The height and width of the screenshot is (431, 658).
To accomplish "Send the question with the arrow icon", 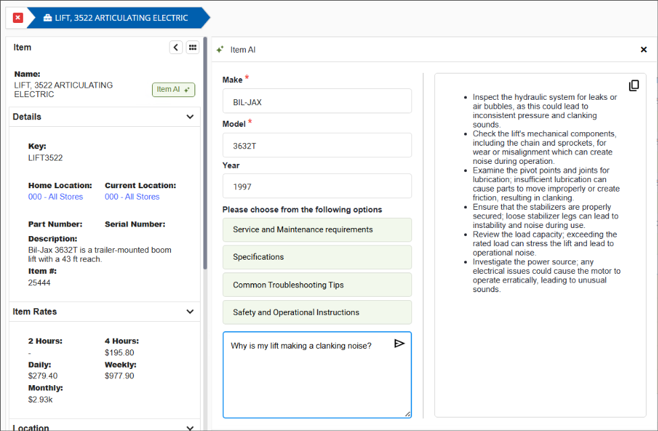I will pos(399,344).
